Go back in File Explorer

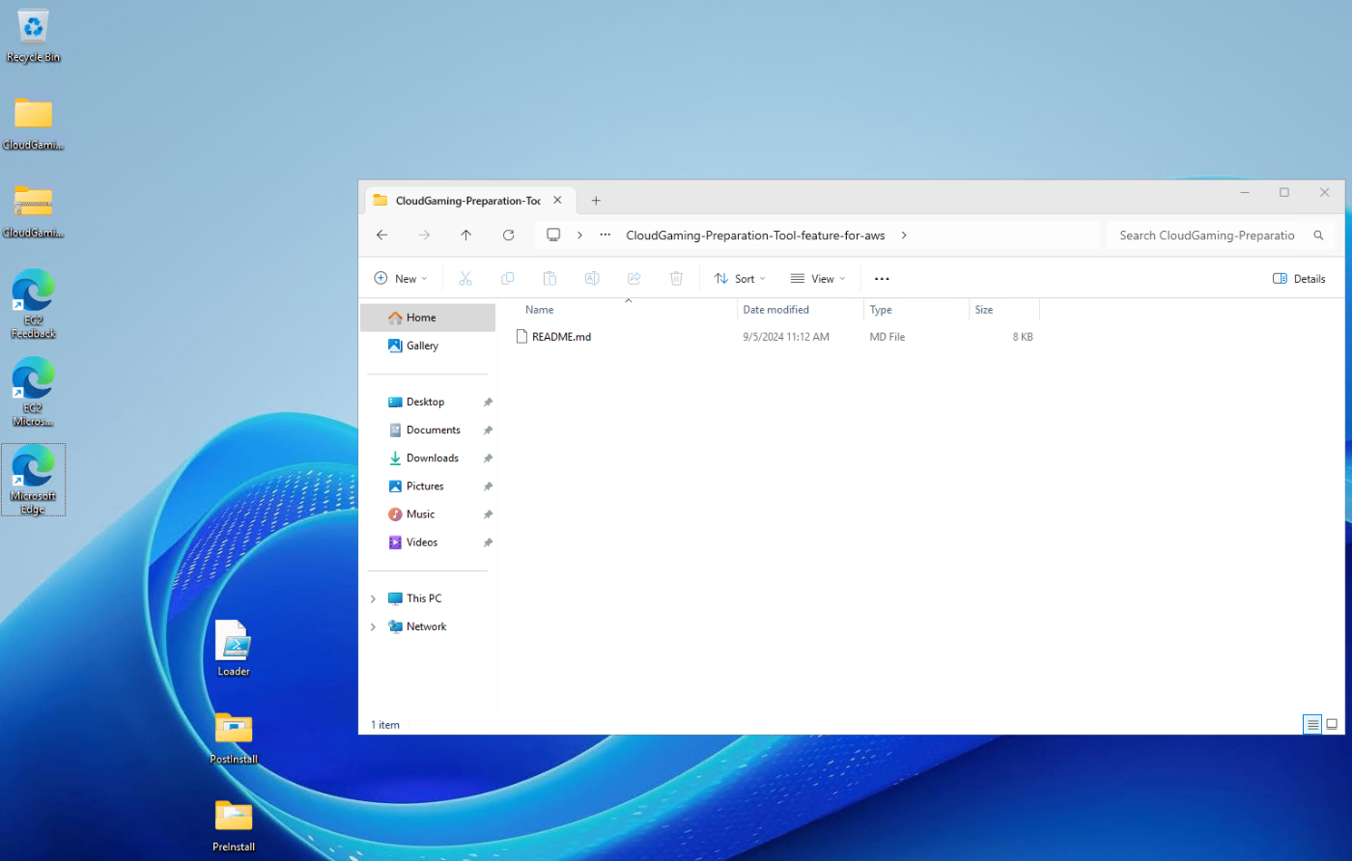click(x=381, y=236)
